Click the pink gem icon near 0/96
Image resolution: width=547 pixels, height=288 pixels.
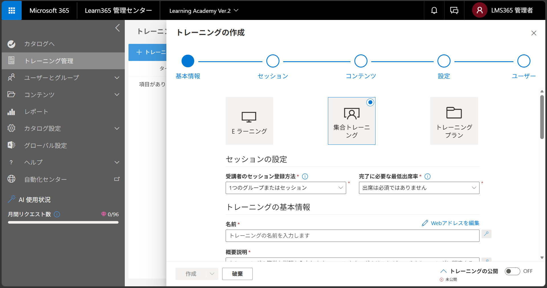click(104, 214)
